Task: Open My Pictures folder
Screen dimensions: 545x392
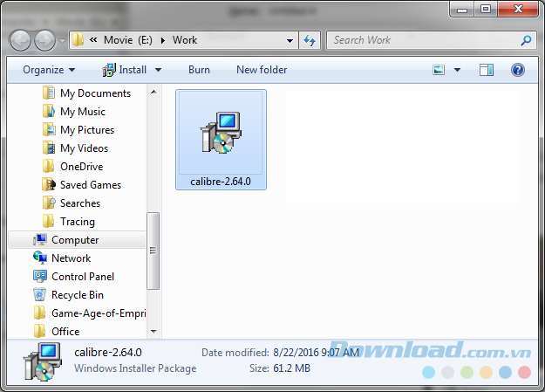Action: 87,130
